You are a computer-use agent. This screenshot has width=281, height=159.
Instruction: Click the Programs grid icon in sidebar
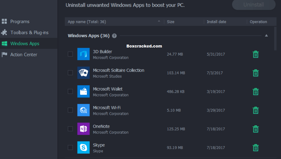tap(4, 21)
